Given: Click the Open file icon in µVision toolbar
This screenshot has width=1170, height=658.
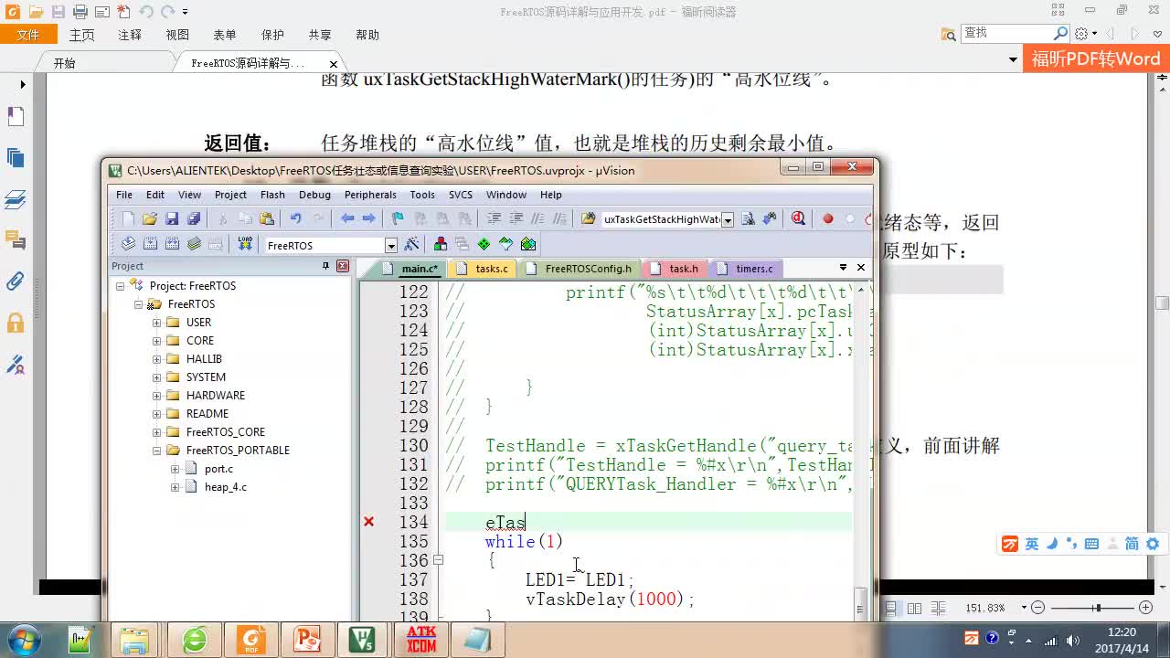Looking at the screenshot, I should coord(150,218).
